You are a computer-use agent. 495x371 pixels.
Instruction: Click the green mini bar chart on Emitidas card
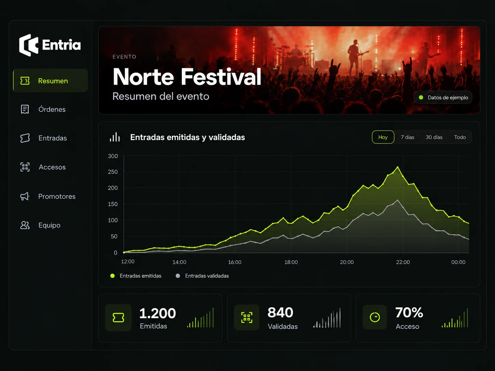click(200, 318)
